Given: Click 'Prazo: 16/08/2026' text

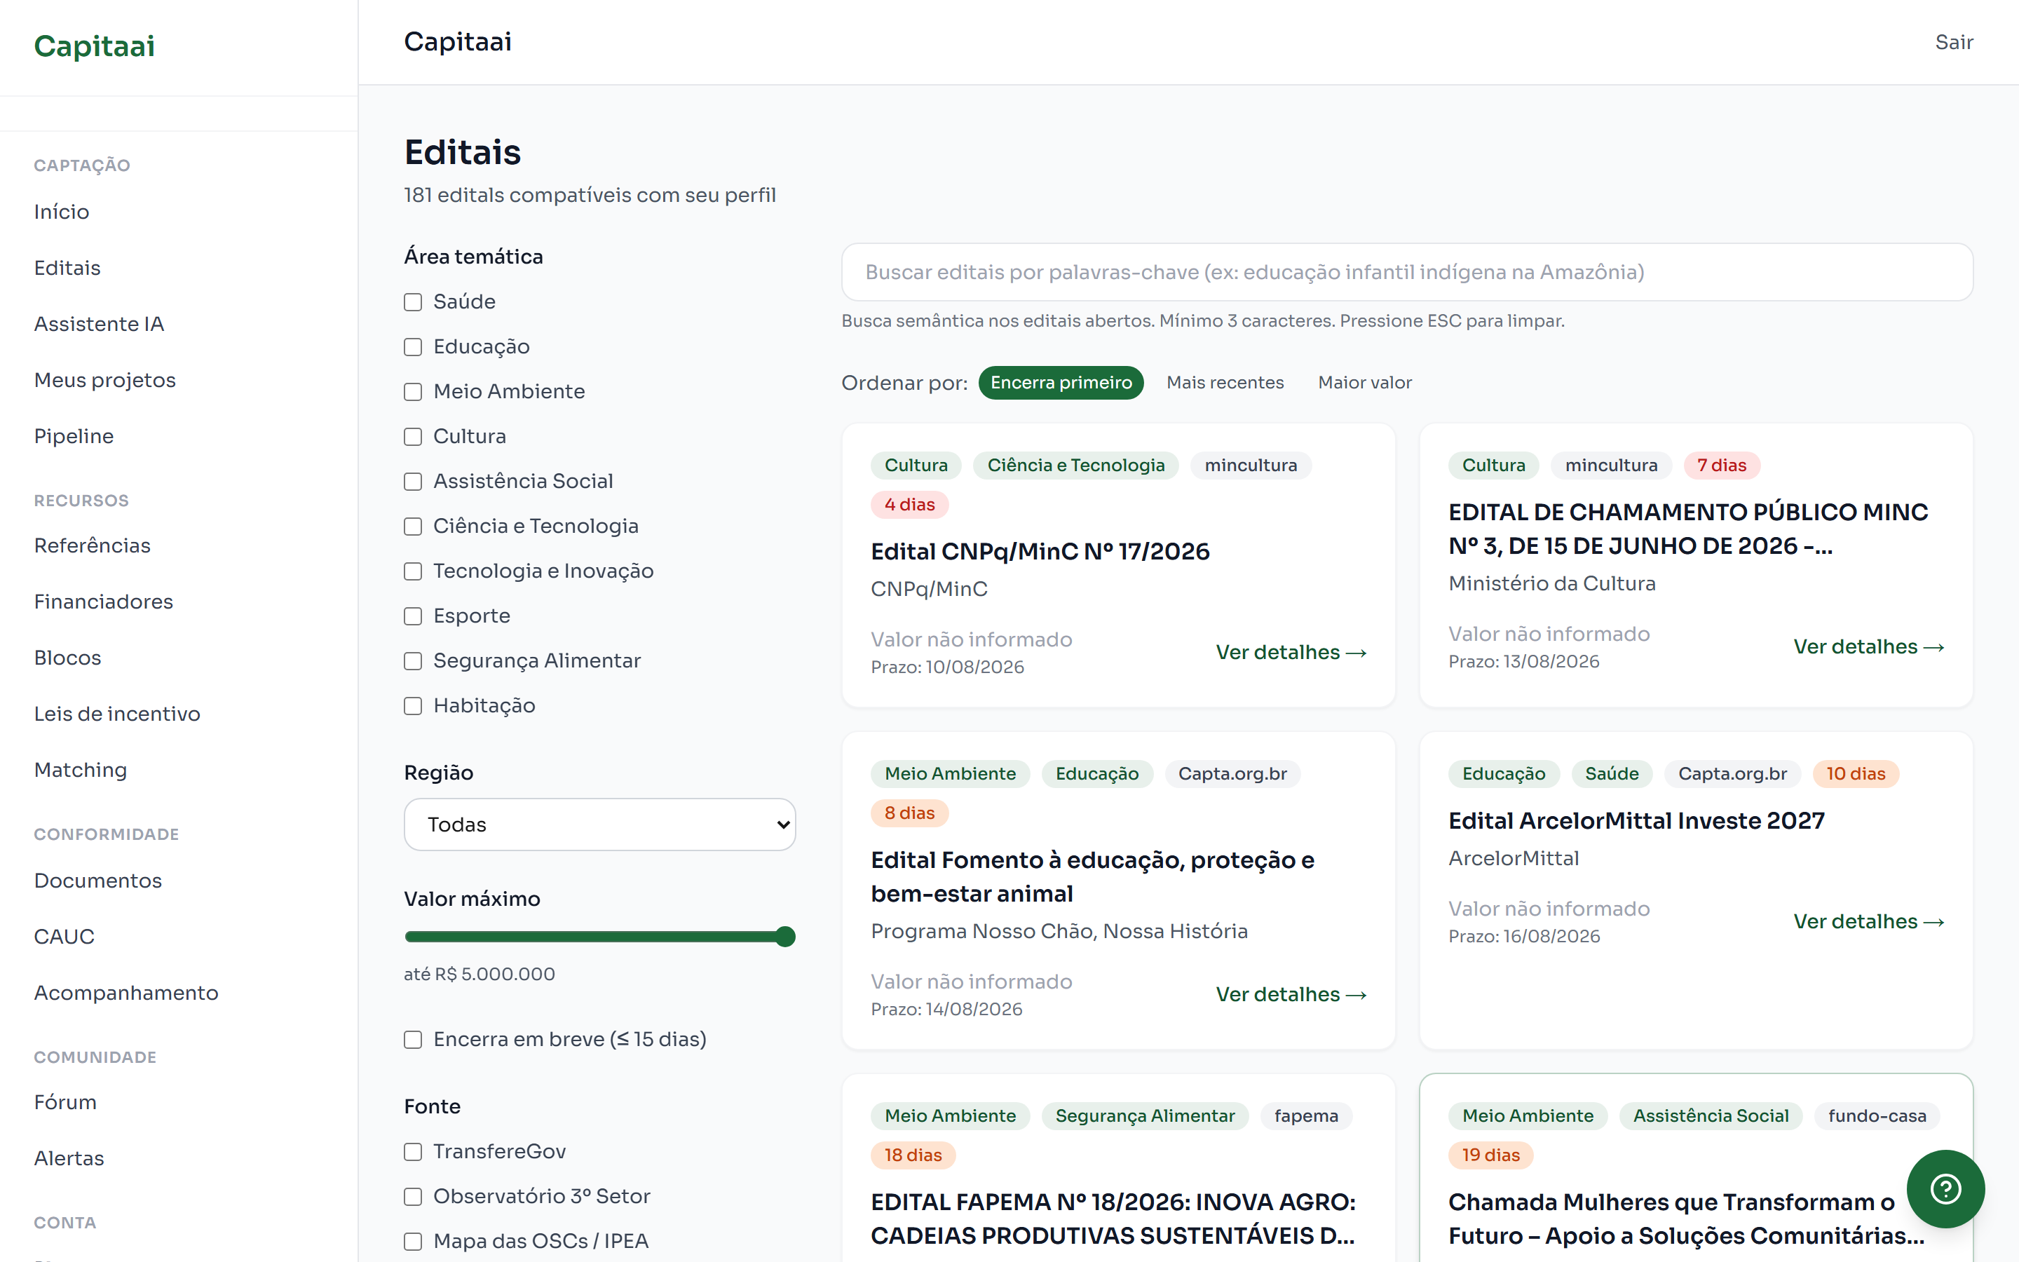Looking at the screenshot, I should click(x=1523, y=937).
